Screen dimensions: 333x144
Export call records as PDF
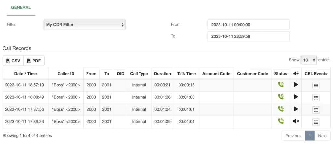click(x=34, y=61)
